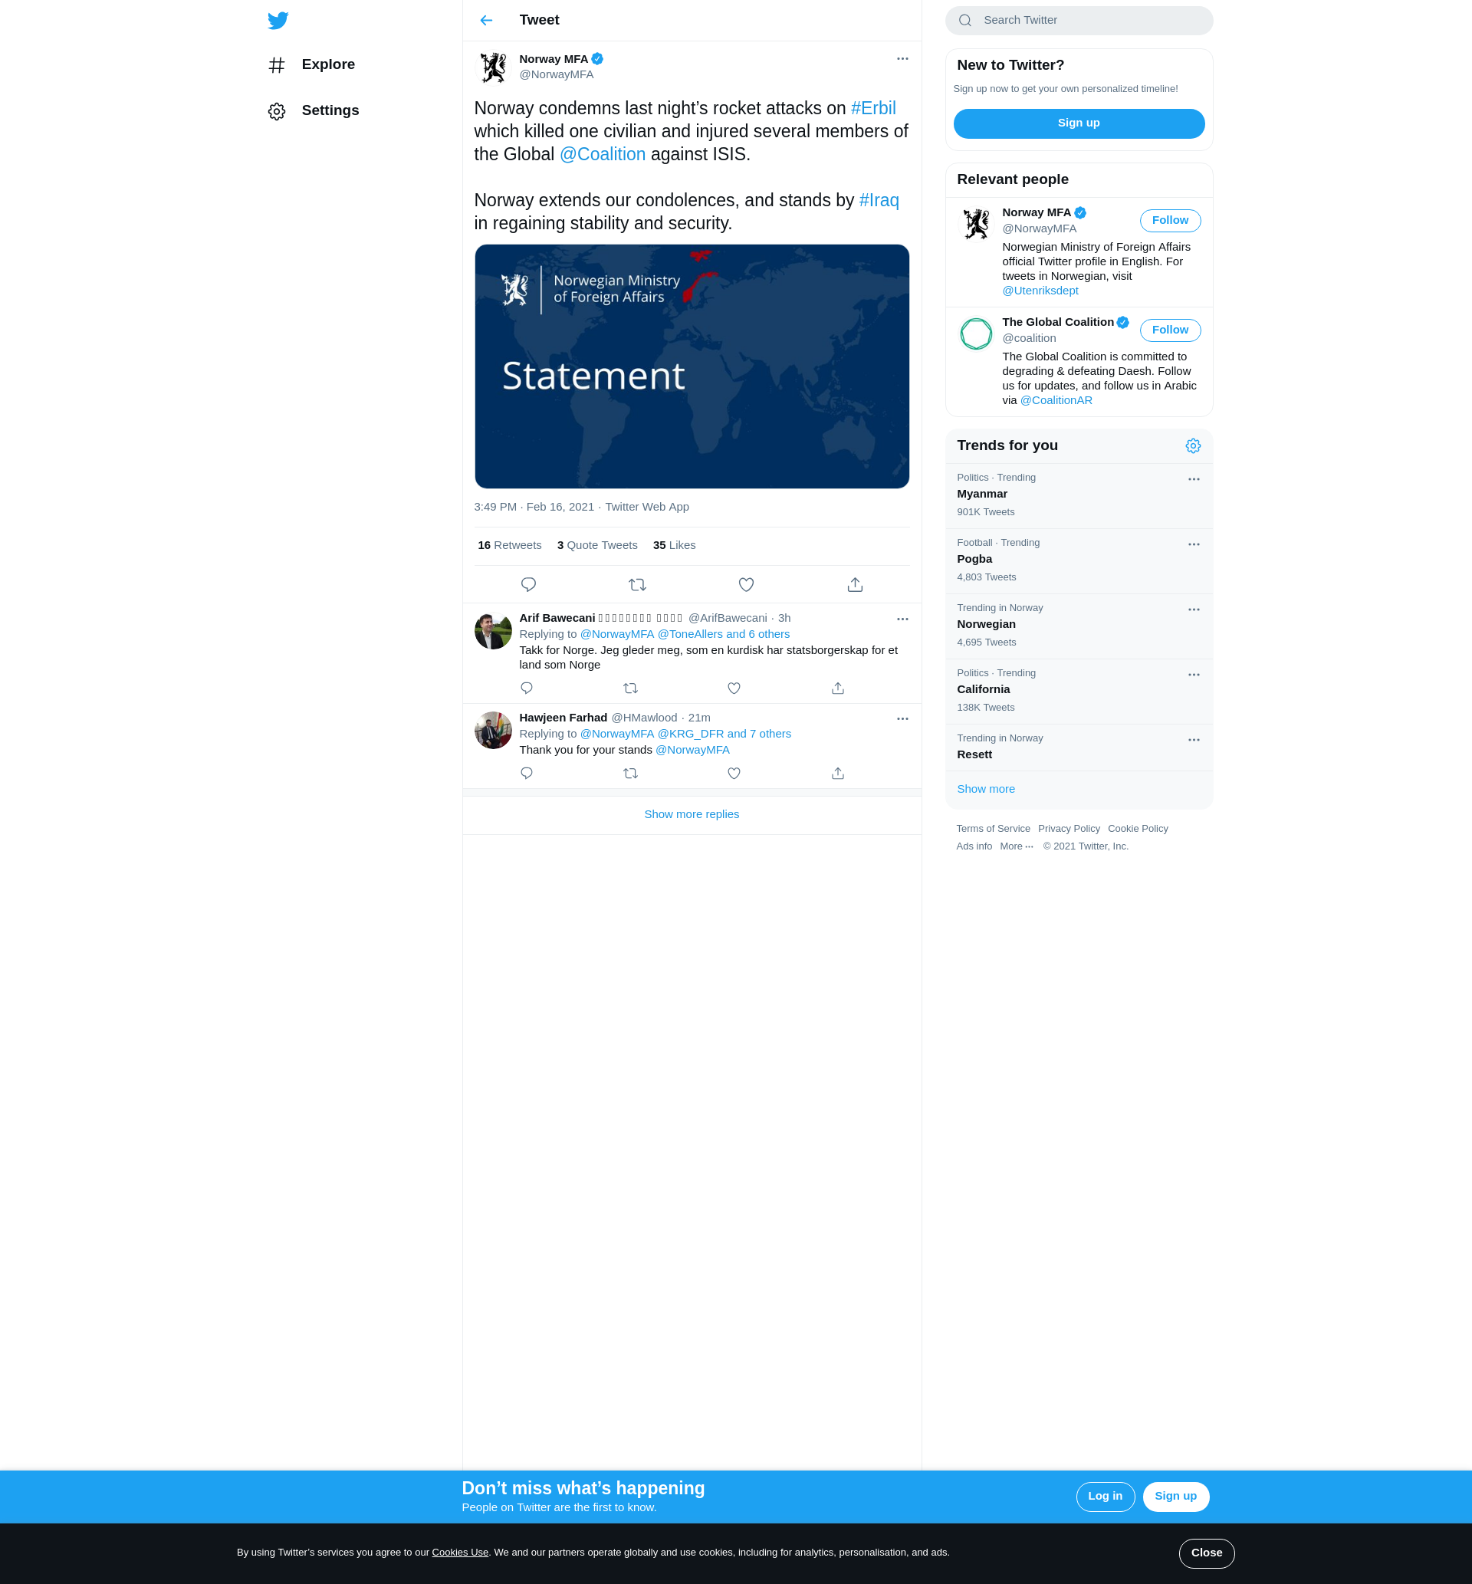Open Explore in sidebar
1472x1584 pixels.
(x=327, y=64)
